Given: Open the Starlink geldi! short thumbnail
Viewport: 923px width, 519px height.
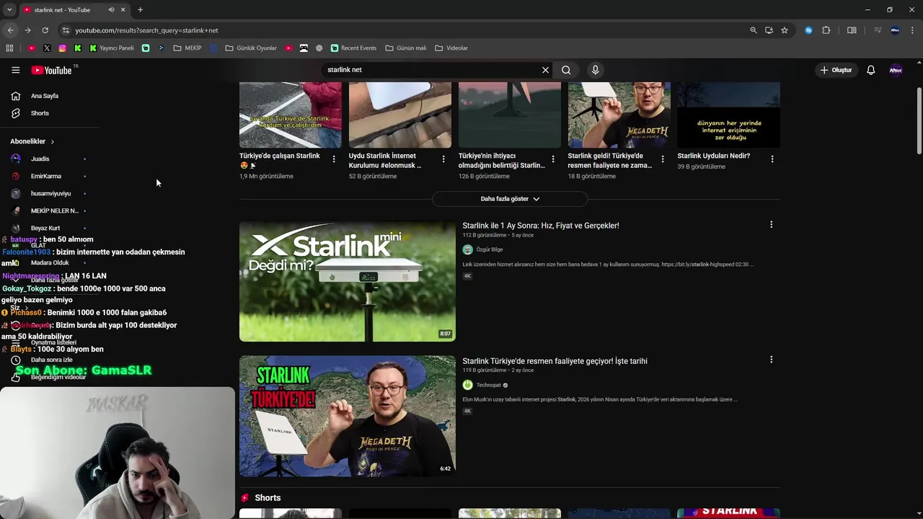Looking at the screenshot, I should tap(619, 115).
